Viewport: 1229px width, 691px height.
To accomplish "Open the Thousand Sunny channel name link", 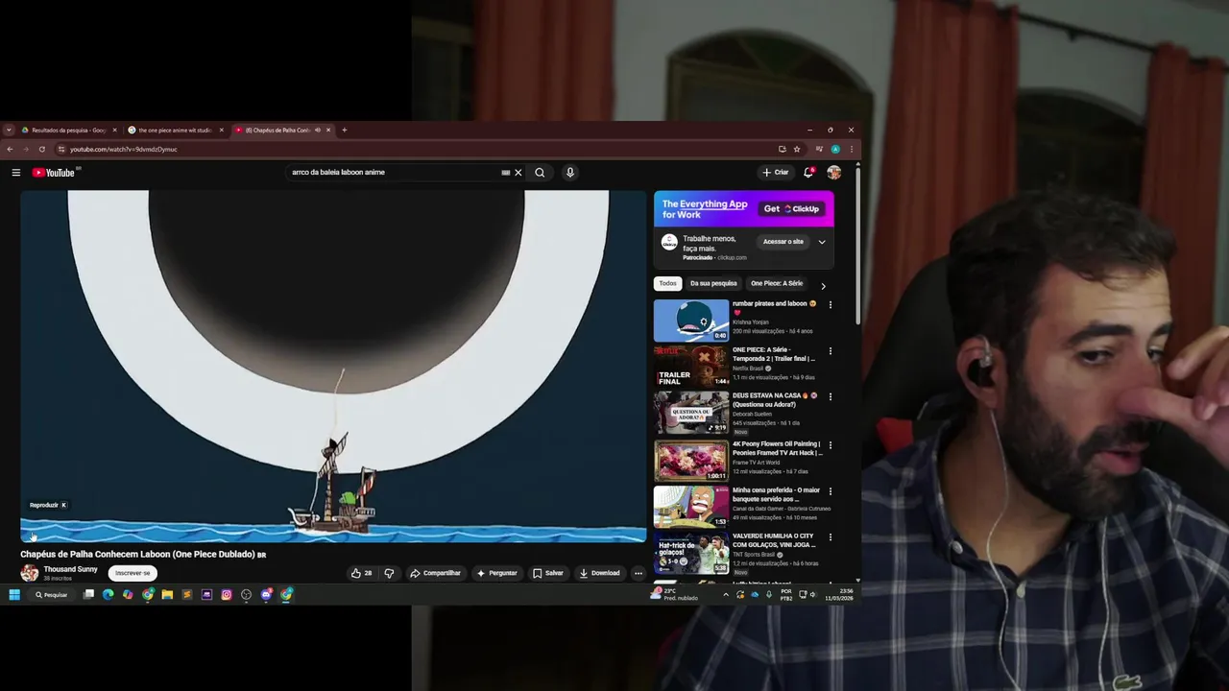I will 70,569.
